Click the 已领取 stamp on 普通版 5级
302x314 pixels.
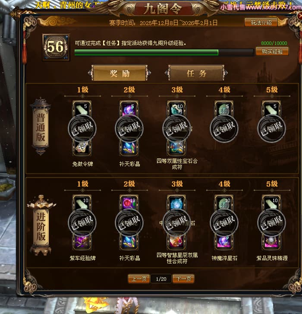[x=271, y=128]
